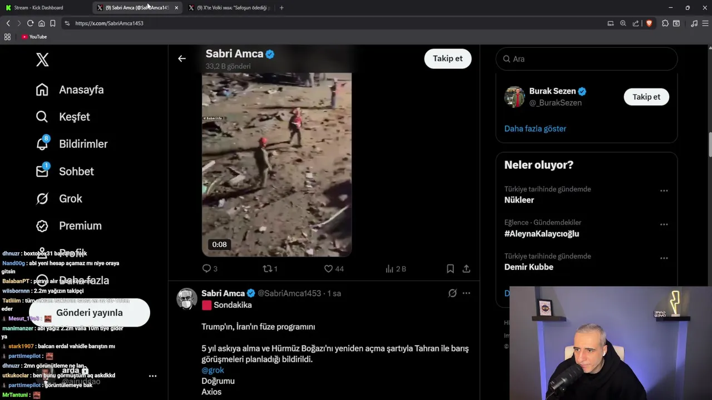The height and width of the screenshot is (400, 712).
Task: Follow Sabri Amca with Takip et
Action: click(448, 58)
